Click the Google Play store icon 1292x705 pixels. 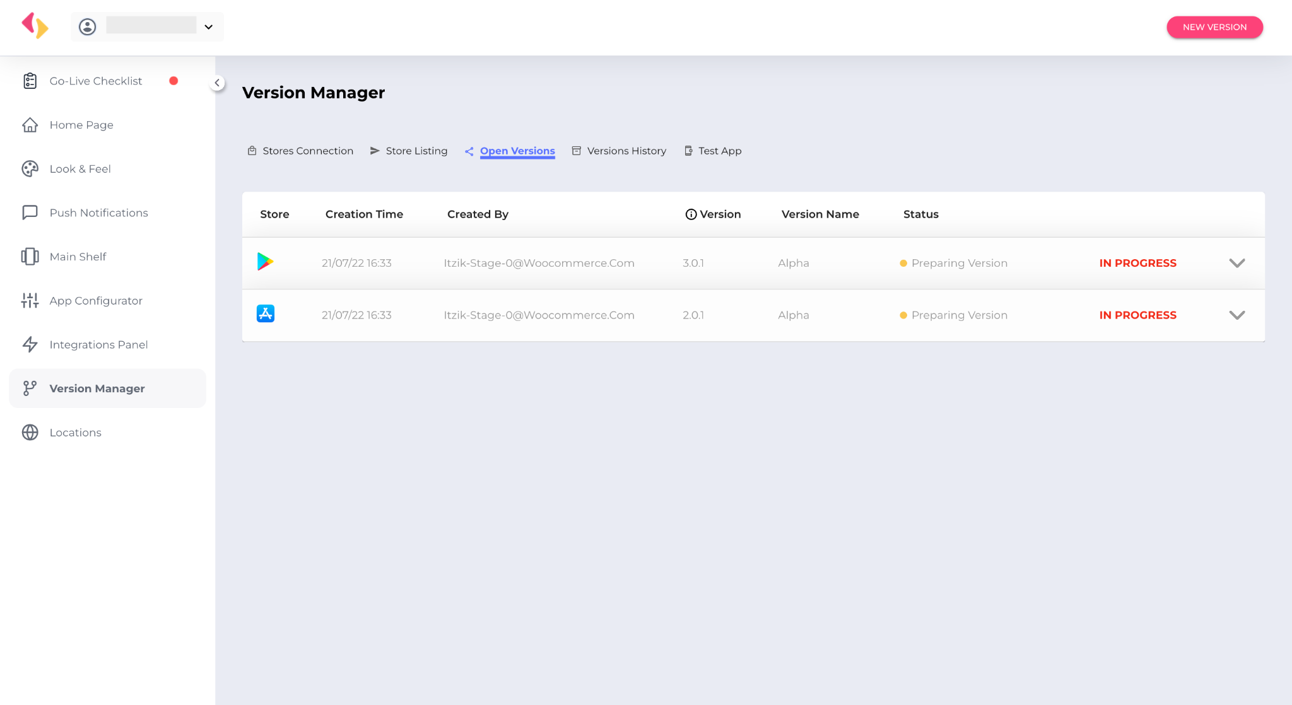[x=265, y=262]
